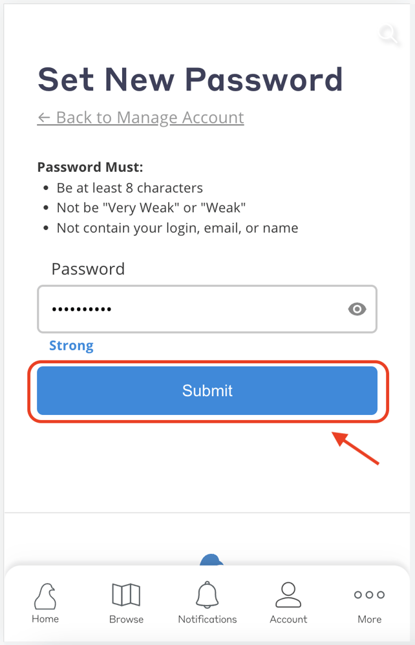The image size is (415, 645).
Task: Tap the Home icon in bottom navigation
Action: pos(45,595)
